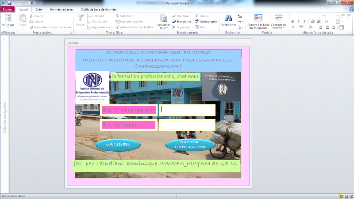Click the Nom d'utilisateur input field
The image size is (354, 199).
187,110
